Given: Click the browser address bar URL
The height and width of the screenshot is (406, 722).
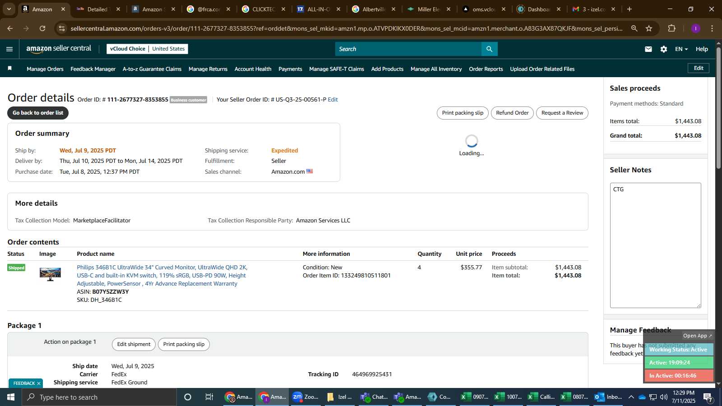Looking at the screenshot, I should click(x=347, y=28).
